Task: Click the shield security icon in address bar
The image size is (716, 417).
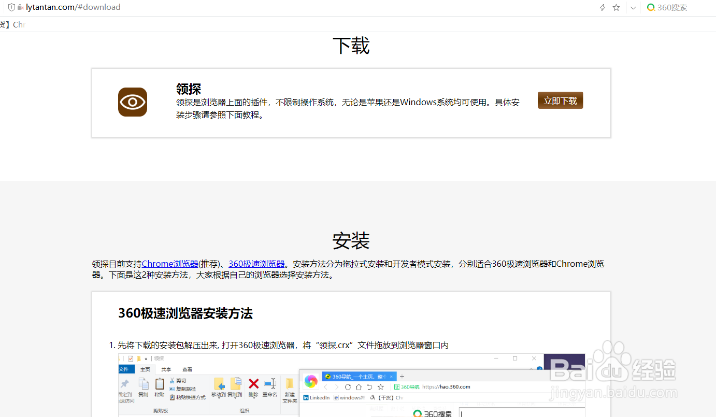Action: tap(11, 7)
